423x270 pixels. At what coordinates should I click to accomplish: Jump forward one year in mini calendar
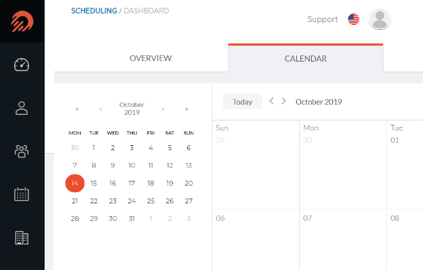[x=186, y=109]
